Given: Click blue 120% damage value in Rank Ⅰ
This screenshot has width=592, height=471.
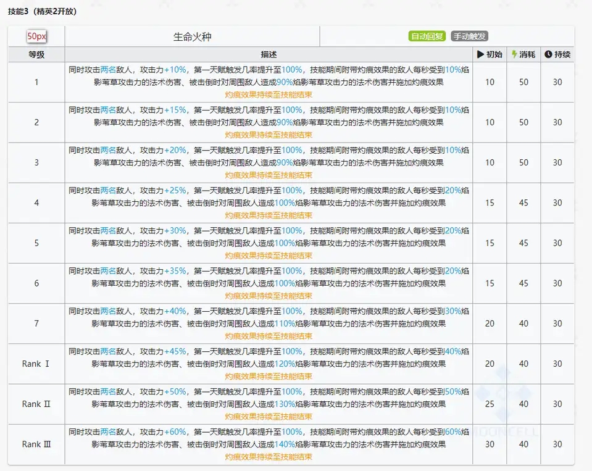Looking at the screenshot, I should [285, 364].
